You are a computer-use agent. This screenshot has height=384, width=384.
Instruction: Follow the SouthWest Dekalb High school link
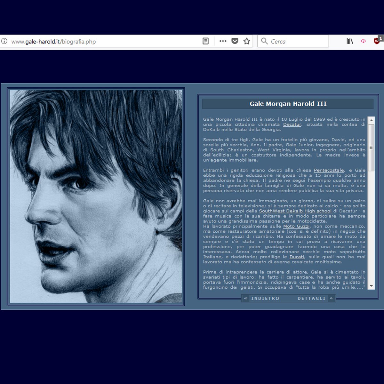click(295, 211)
